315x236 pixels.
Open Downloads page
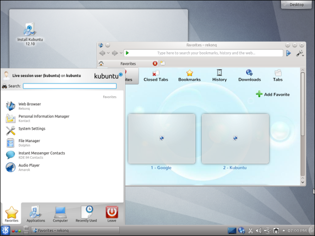point(250,76)
